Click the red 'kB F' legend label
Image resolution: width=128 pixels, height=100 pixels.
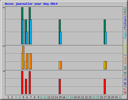click(x=125, y=91)
